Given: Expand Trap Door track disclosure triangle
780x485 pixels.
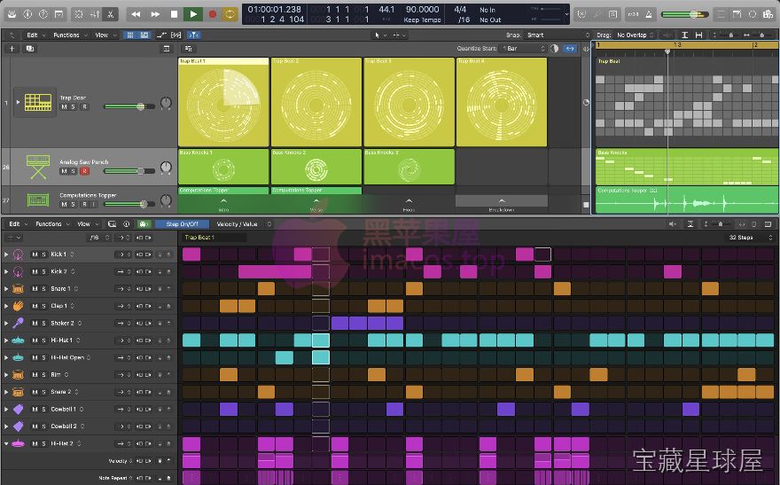Looking at the screenshot, I should (18, 102).
